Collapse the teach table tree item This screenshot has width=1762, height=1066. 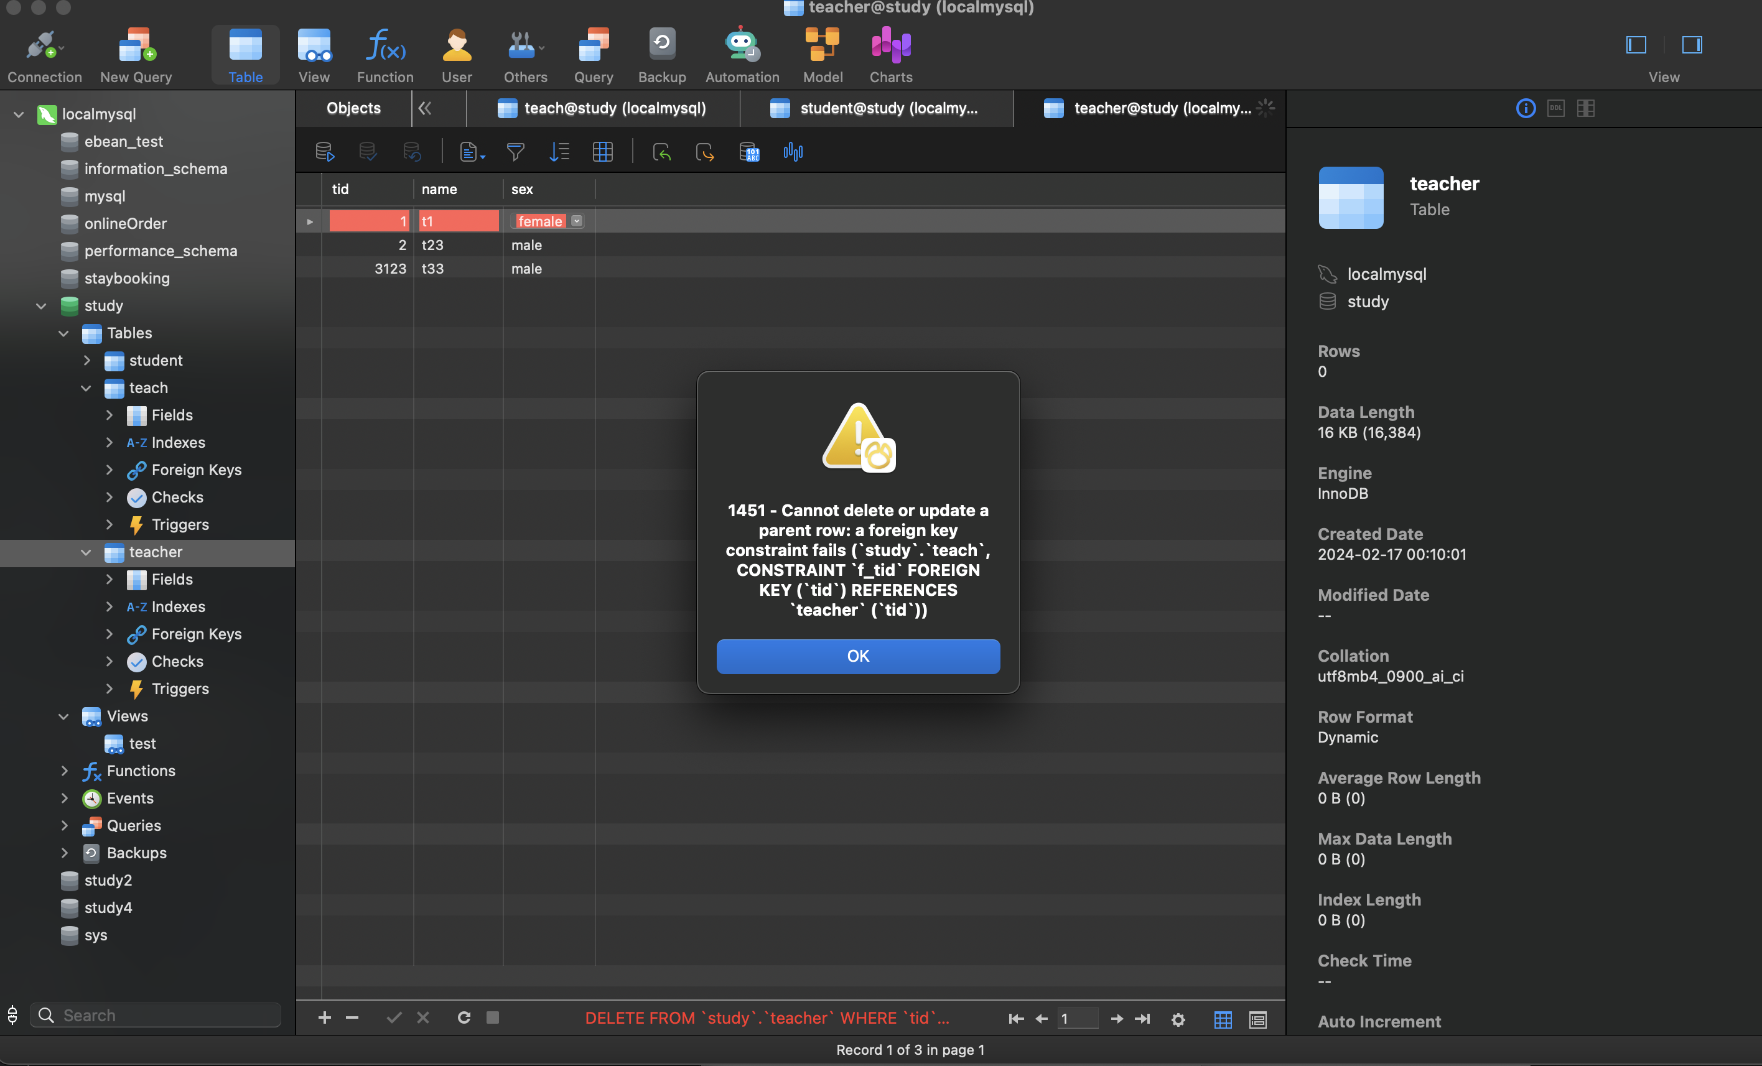tap(86, 388)
